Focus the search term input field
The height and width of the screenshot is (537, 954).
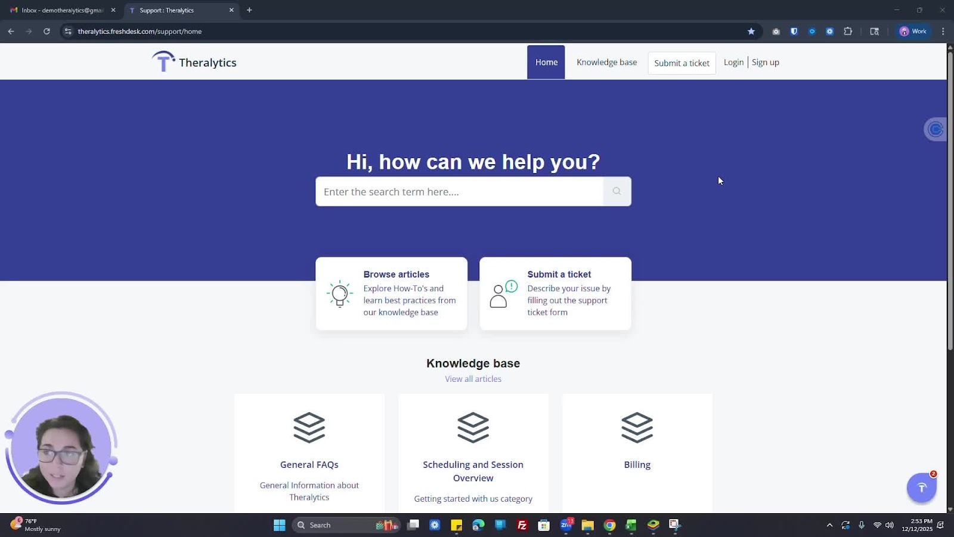459,192
